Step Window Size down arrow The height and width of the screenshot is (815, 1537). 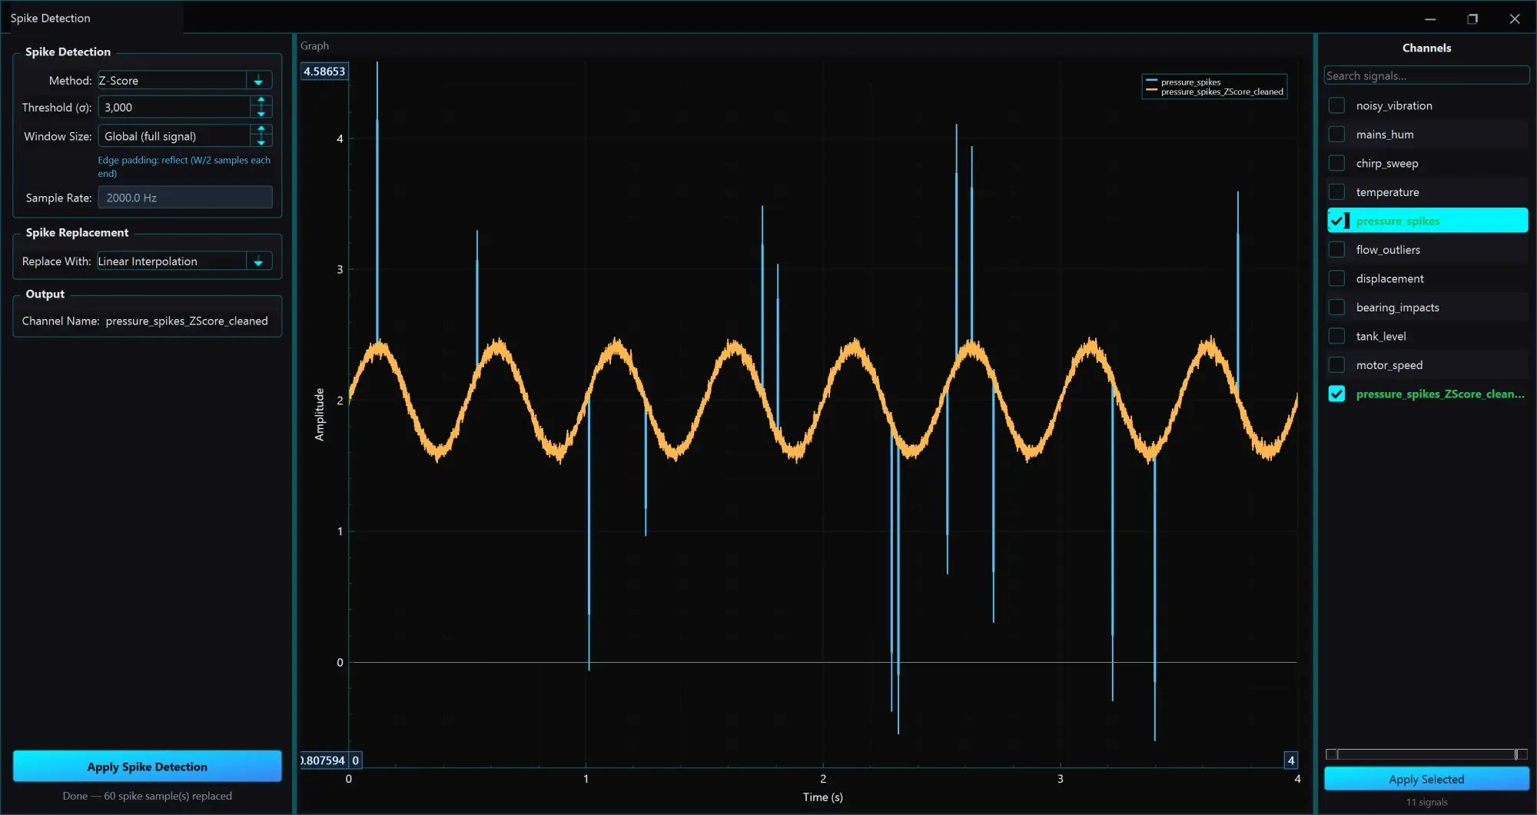click(261, 141)
